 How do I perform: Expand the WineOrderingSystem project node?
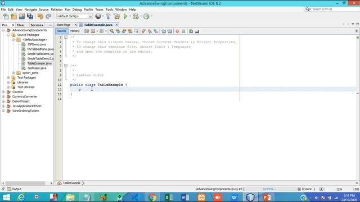point(3,111)
